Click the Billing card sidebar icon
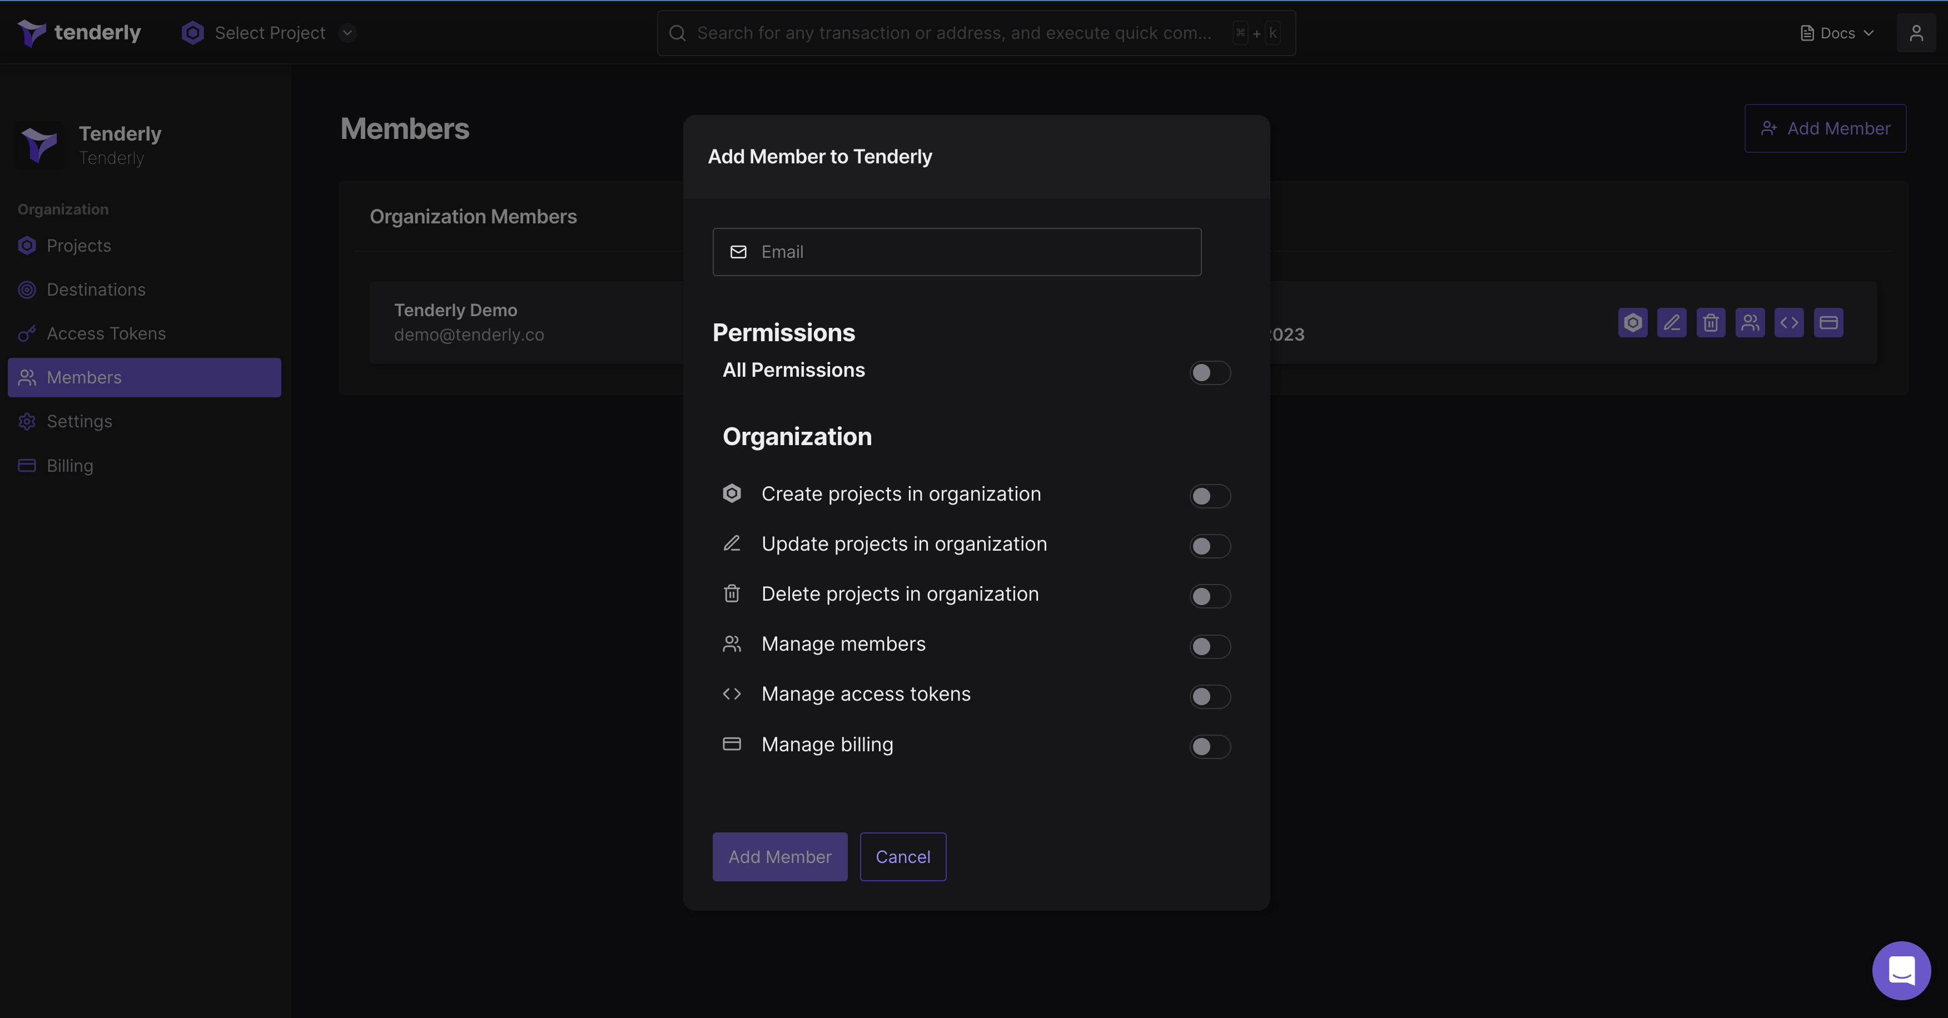Screen dimensions: 1948x1018 27,465
